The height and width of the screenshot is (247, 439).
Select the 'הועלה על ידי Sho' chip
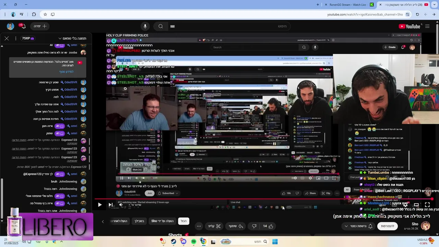(163, 221)
